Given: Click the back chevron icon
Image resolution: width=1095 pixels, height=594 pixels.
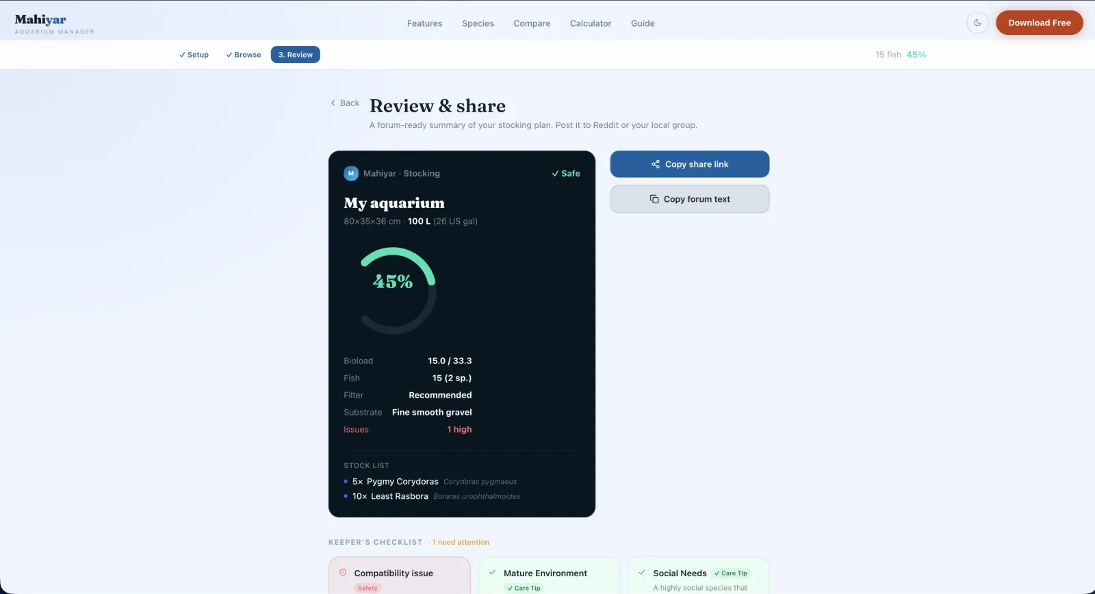Looking at the screenshot, I should click(x=333, y=103).
